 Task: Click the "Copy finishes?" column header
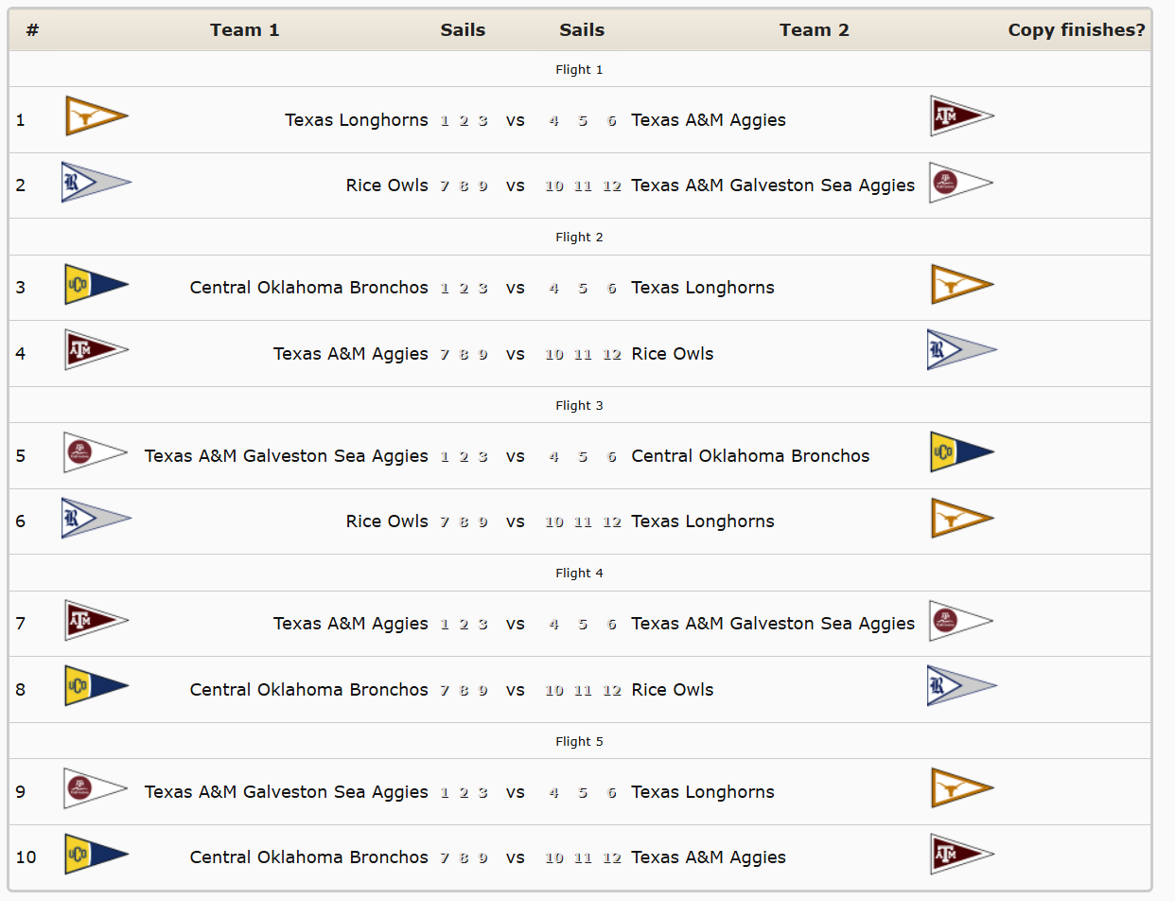[1076, 30]
